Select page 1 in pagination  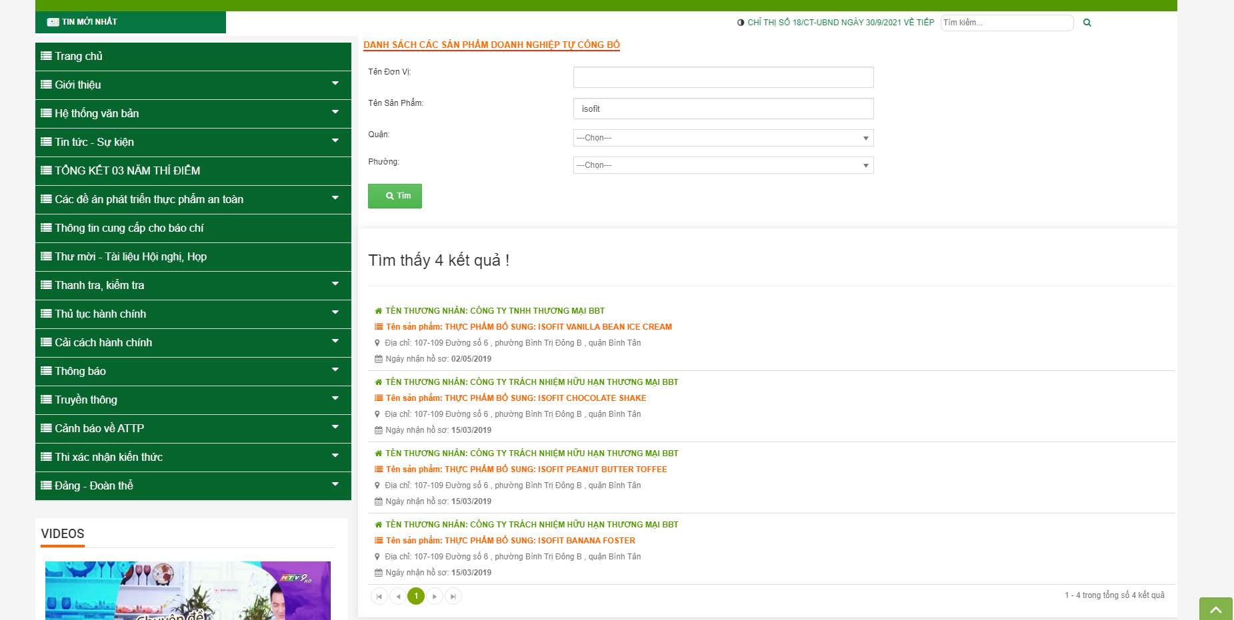[x=416, y=596]
